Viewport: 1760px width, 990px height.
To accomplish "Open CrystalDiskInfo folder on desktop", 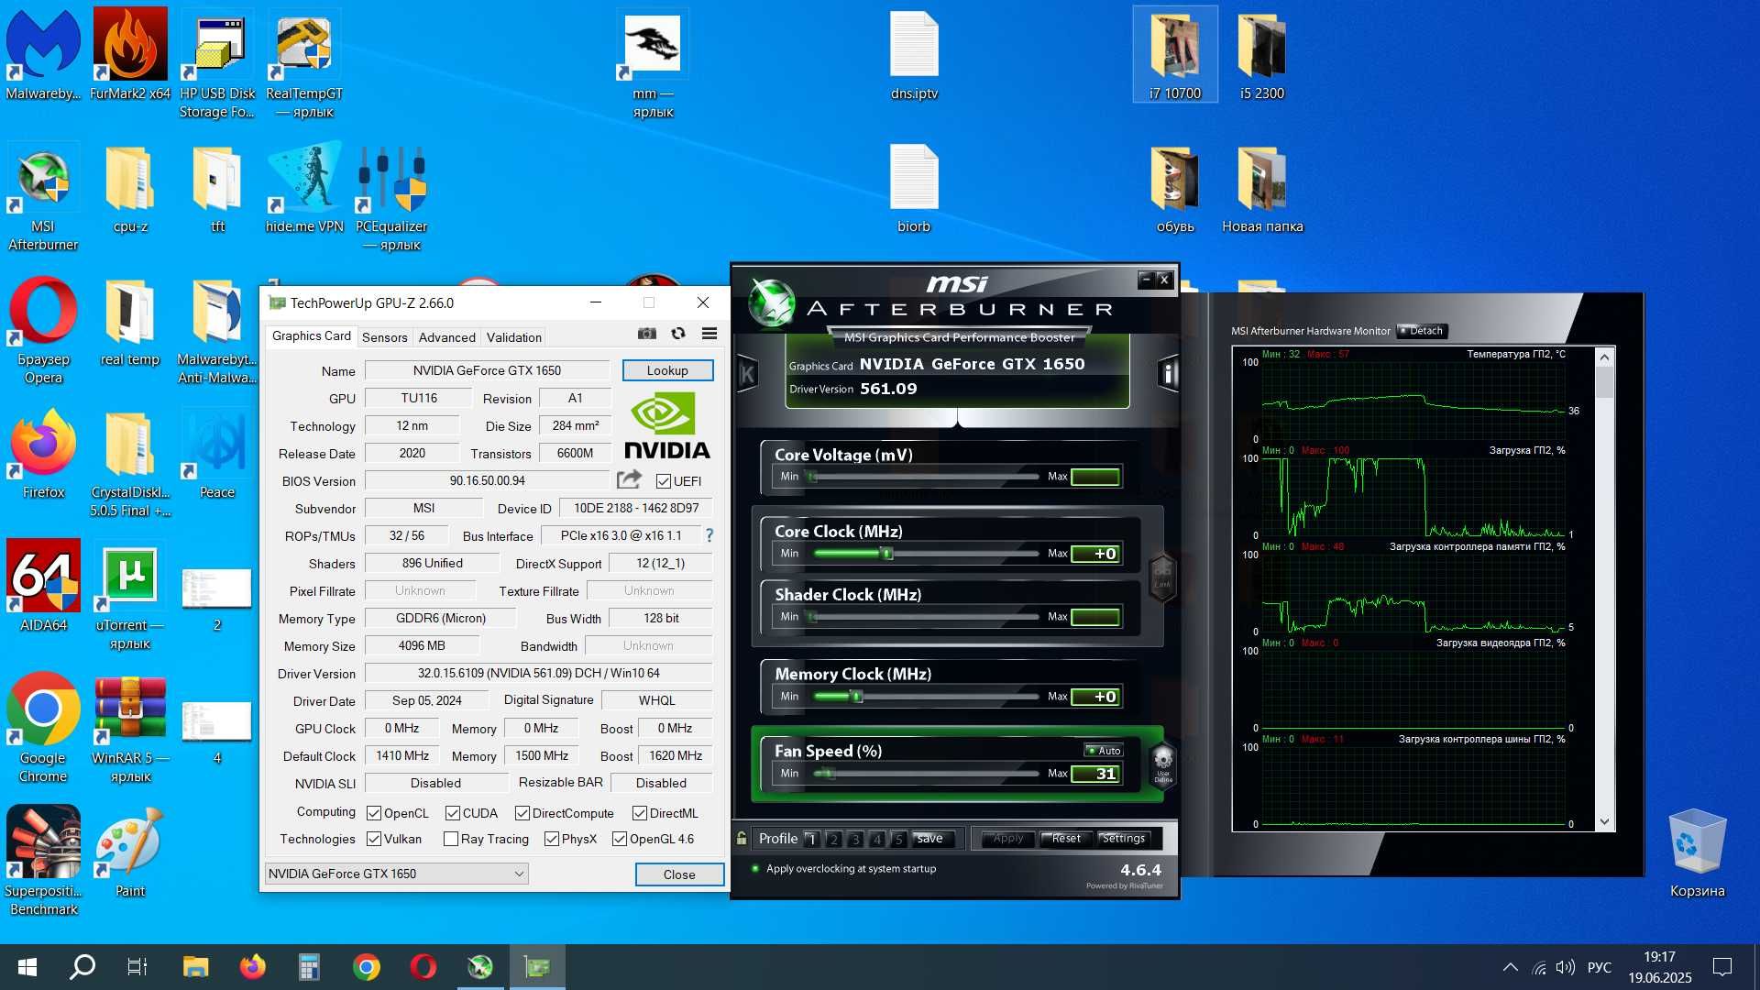I will pyautogui.click(x=130, y=463).
